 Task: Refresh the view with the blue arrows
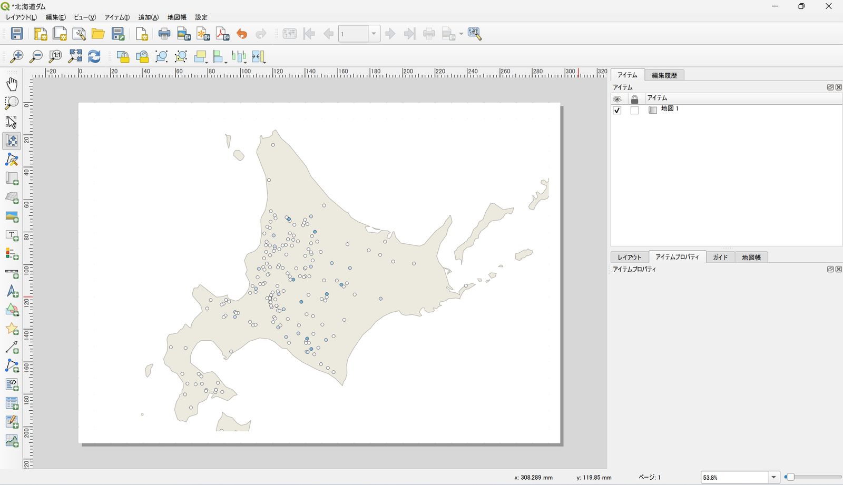click(94, 56)
